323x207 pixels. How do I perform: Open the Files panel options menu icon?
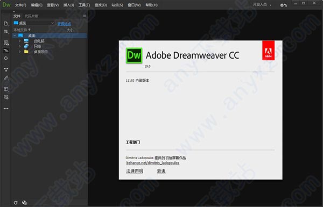click(x=85, y=16)
